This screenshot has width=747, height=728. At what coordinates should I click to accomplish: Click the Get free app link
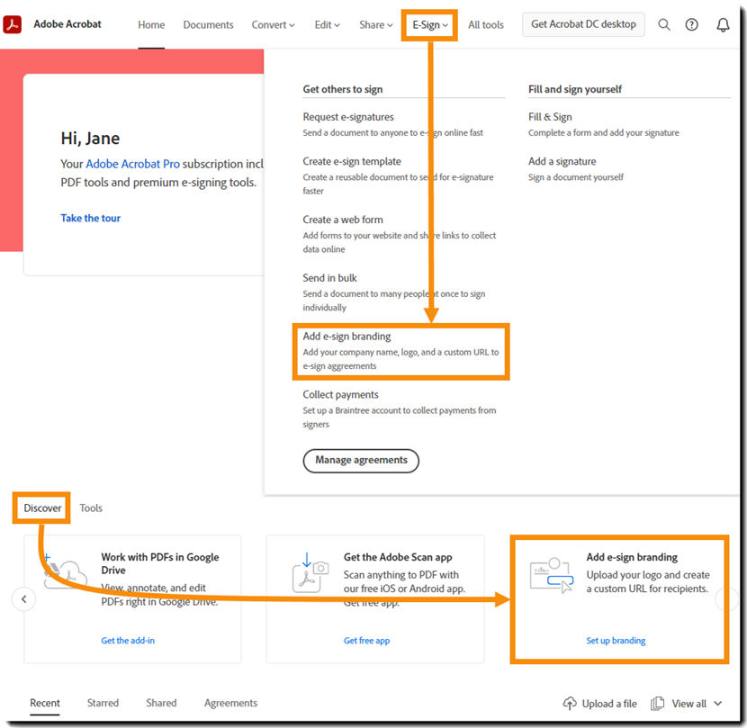click(367, 641)
